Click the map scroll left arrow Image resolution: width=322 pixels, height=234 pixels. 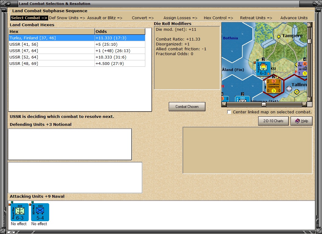(224, 105)
